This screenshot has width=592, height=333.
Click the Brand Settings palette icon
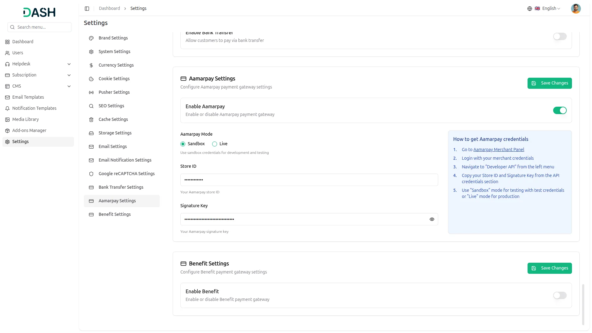click(91, 38)
